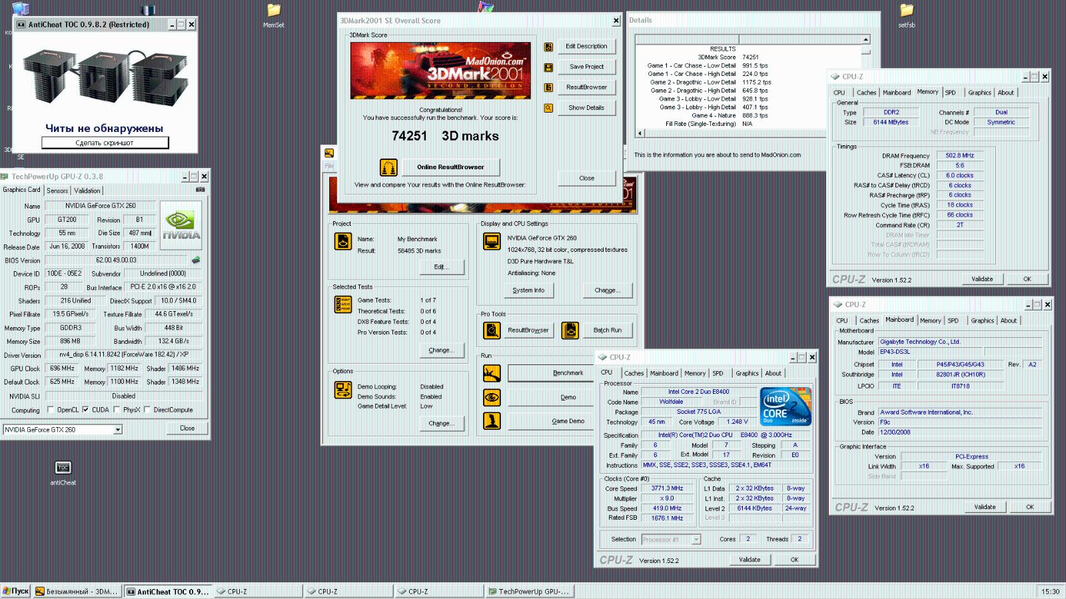Click Online ResultBrowser button
This screenshot has height=599, width=1066.
click(450, 167)
